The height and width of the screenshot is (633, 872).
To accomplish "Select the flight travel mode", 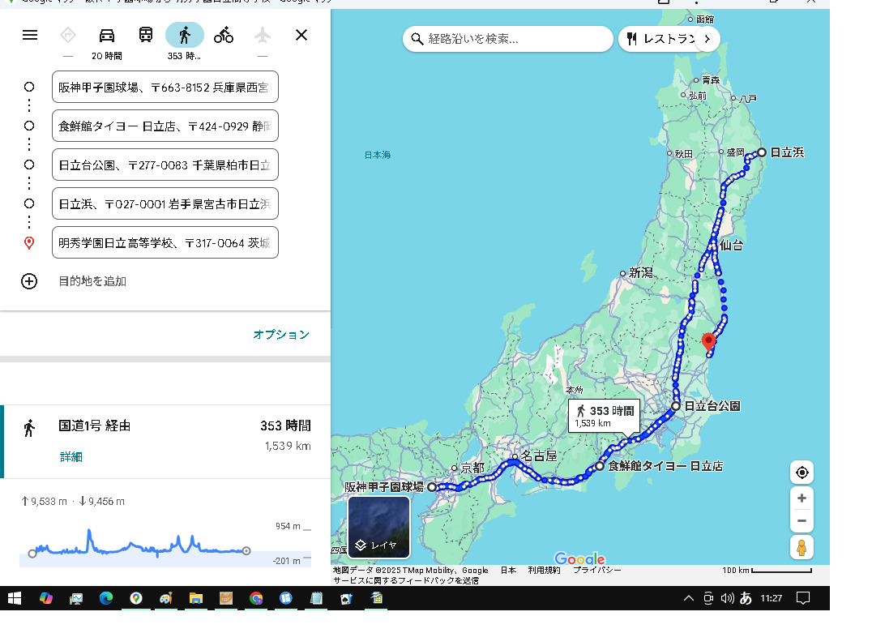I will click(263, 36).
